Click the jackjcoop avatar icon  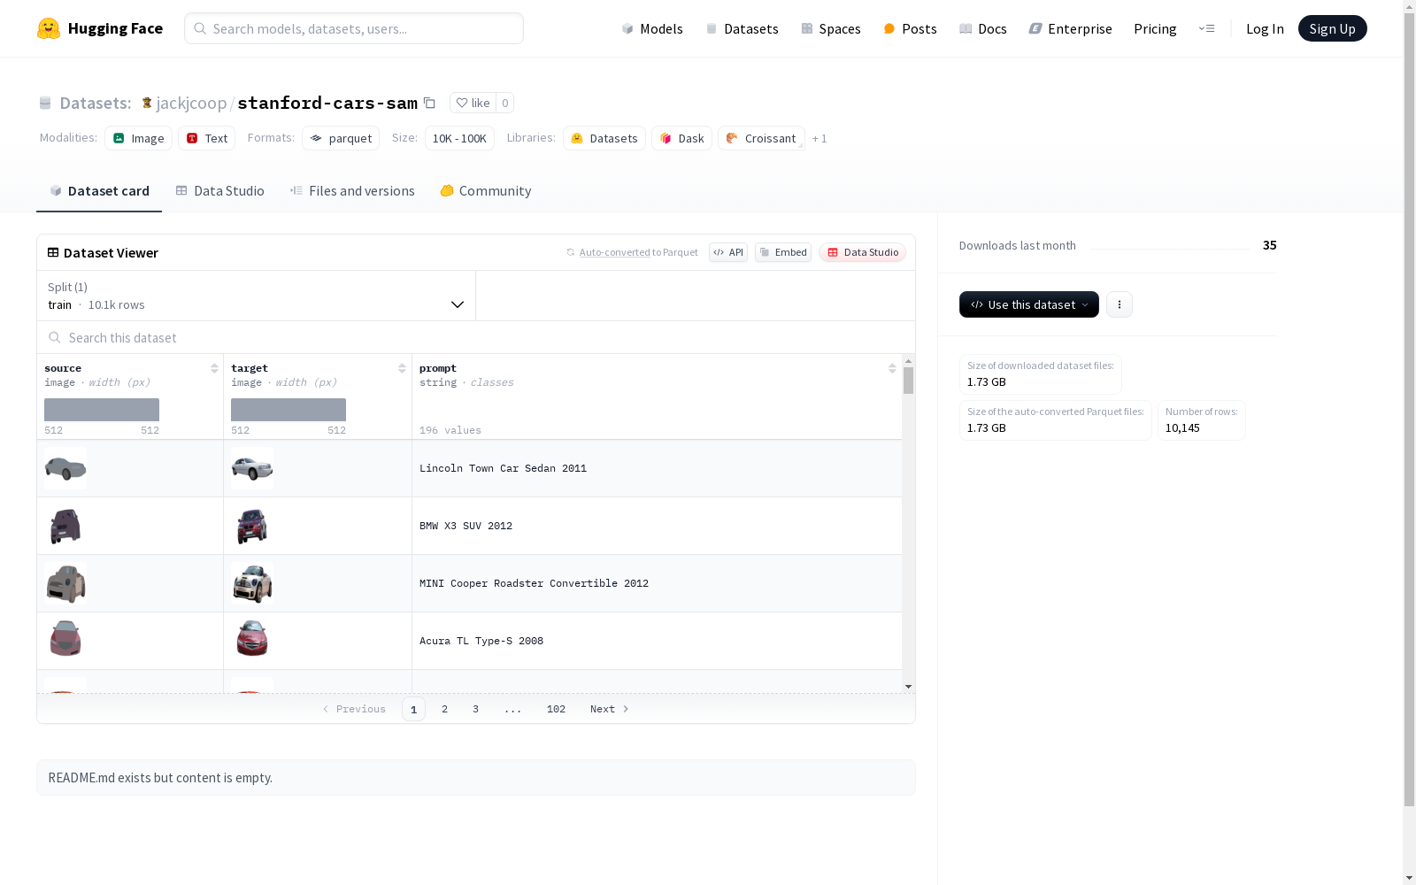[x=147, y=103]
